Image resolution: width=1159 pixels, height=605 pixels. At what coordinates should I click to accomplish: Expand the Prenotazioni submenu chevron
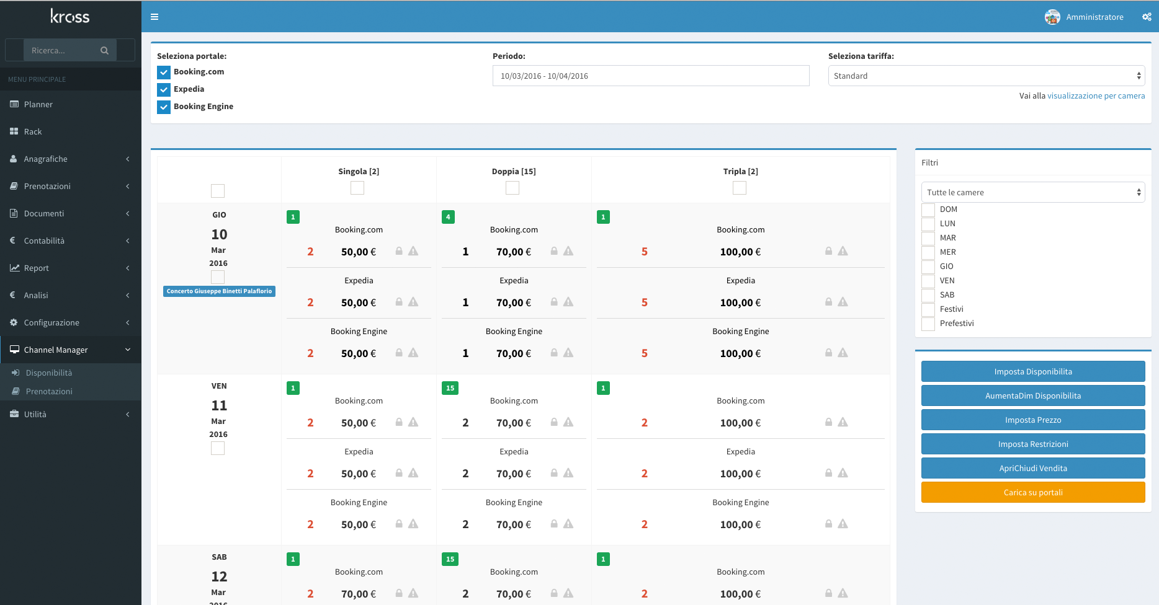coord(128,186)
